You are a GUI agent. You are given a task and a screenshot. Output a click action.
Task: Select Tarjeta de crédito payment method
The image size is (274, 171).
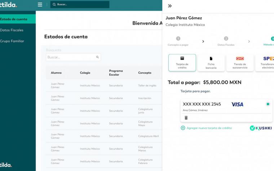[182, 63]
